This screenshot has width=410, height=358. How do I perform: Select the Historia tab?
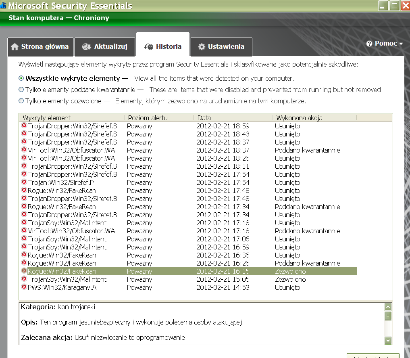tap(163, 45)
